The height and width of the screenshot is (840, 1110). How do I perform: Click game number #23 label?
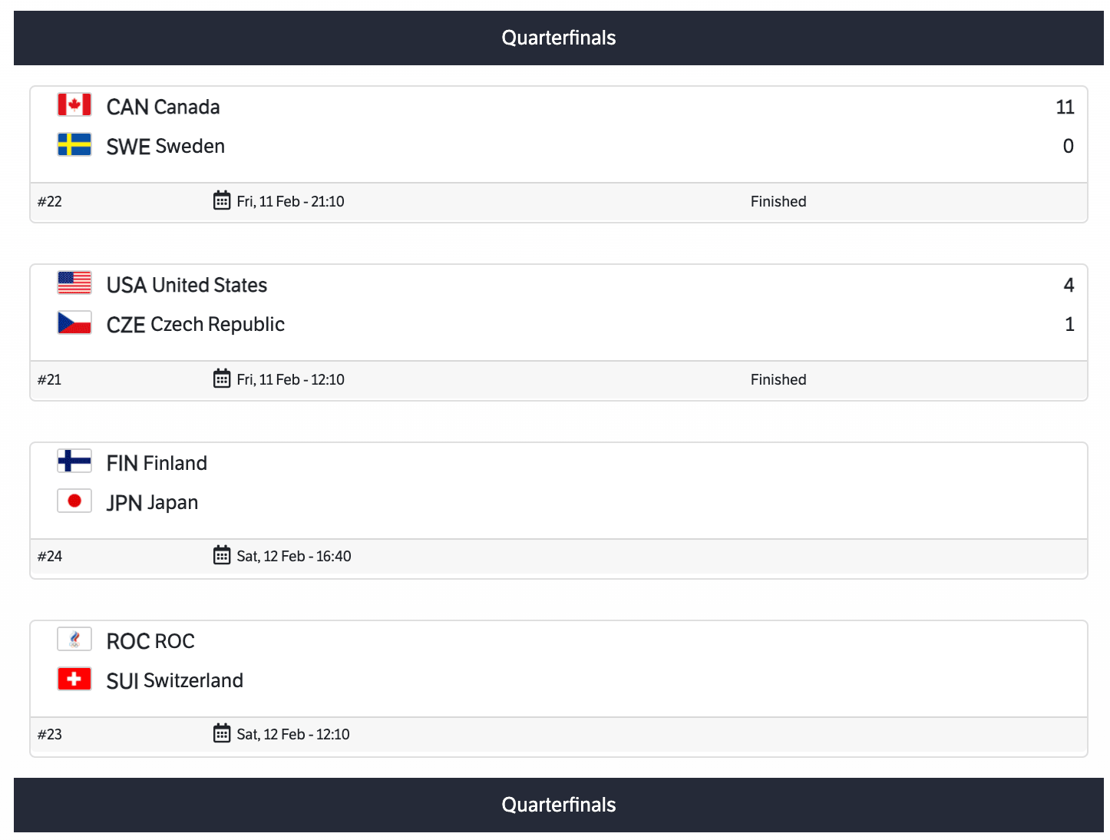(x=50, y=734)
